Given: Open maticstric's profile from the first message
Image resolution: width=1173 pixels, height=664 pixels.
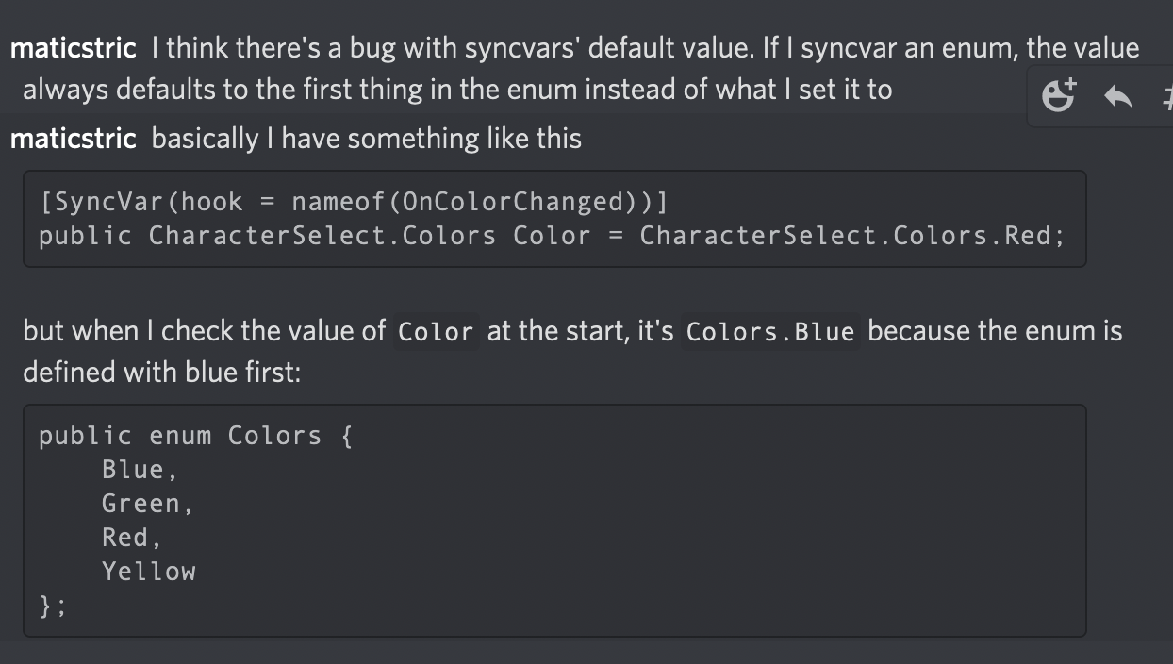Looking at the screenshot, I should [x=73, y=47].
